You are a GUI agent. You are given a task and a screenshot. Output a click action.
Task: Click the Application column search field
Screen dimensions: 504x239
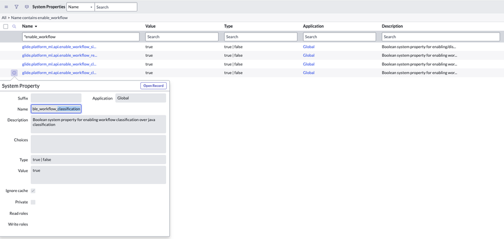point(340,36)
